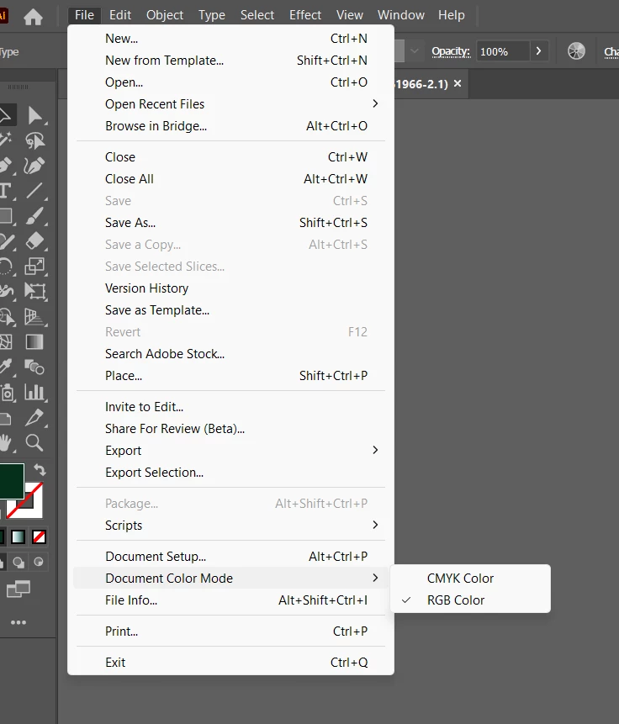Choose Save as Template...
The image size is (619, 724).
pyautogui.click(x=230, y=309)
